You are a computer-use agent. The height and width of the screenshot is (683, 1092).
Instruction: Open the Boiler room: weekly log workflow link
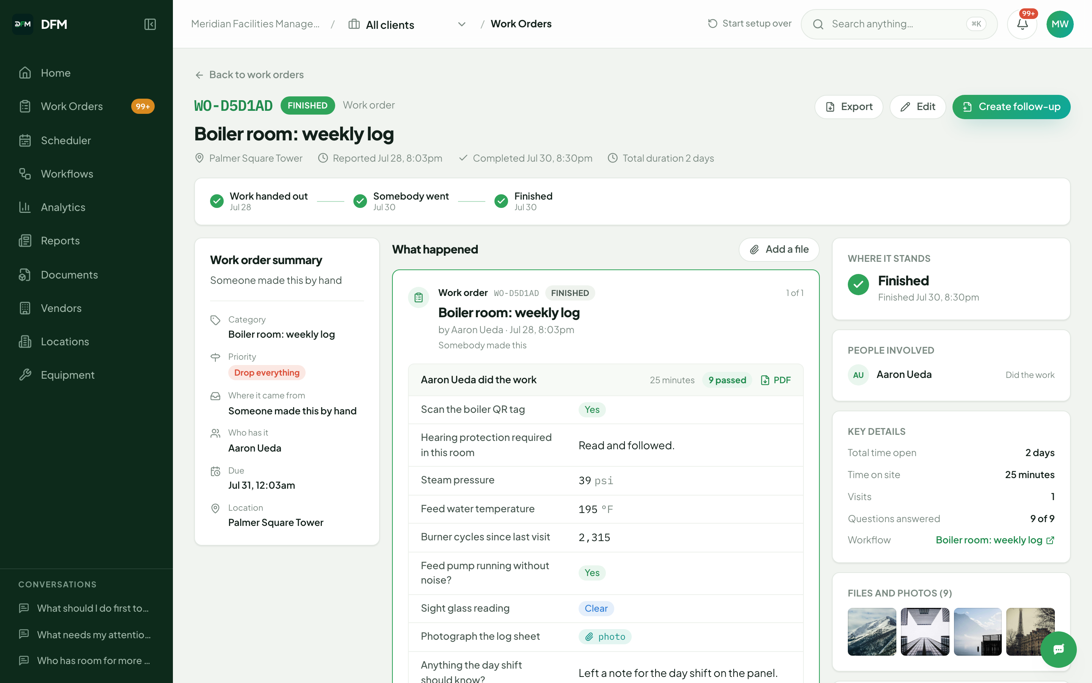point(995,540)
